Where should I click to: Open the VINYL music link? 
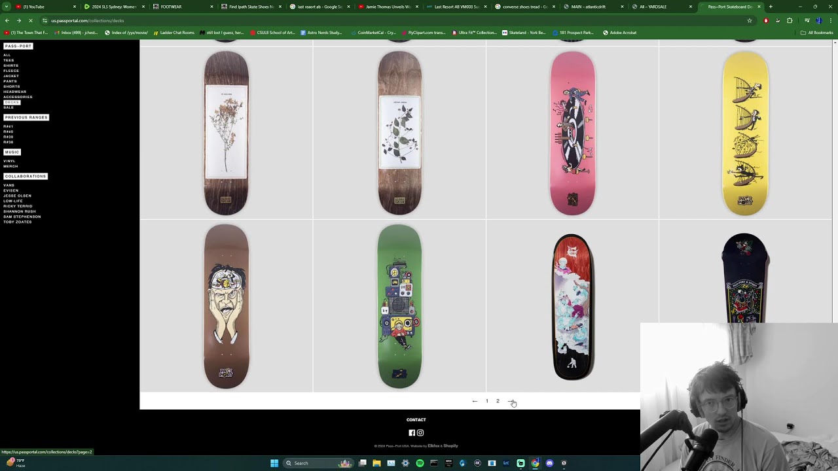click(9, 161)
